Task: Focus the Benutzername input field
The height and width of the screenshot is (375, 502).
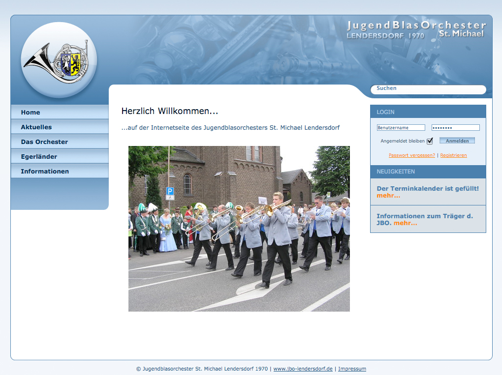Action: pyautogui.click(x=401, y=128)
